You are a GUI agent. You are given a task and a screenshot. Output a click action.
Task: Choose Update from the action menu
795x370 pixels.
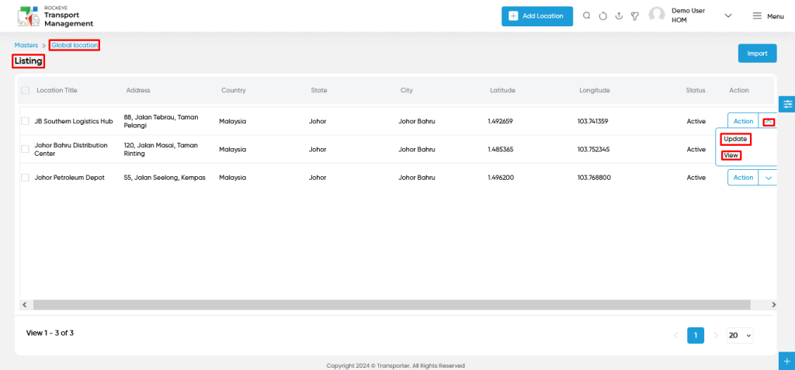(x=735, y=139)
